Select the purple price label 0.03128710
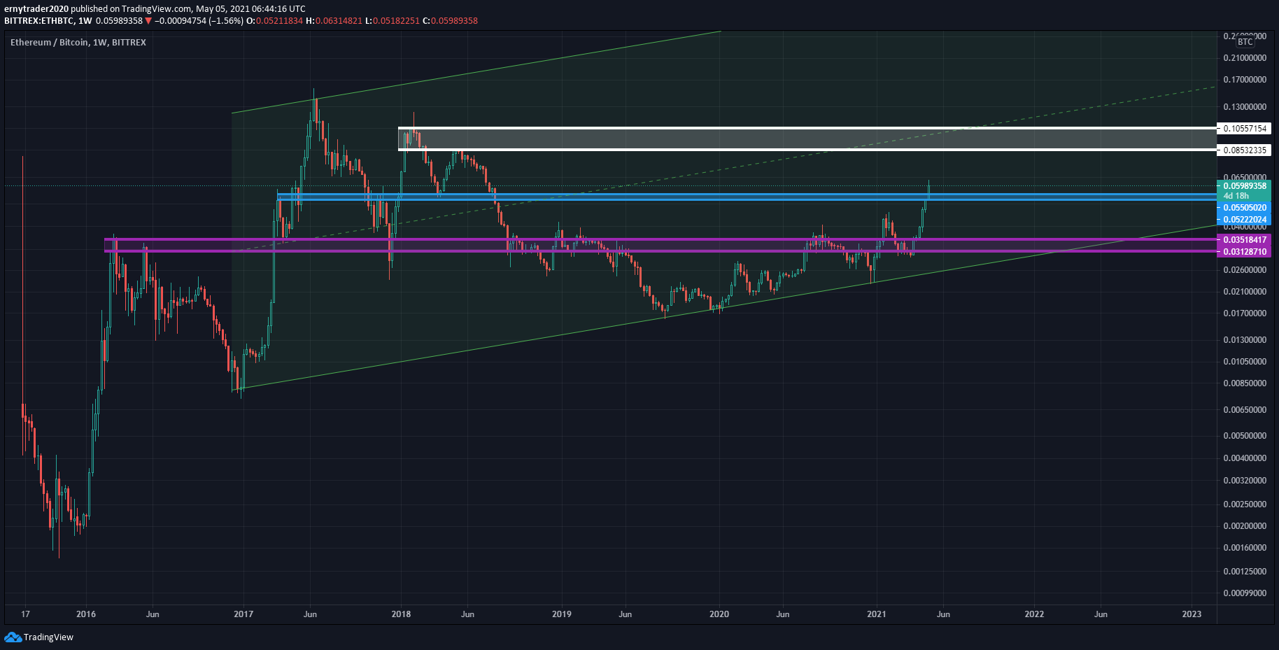This screenshot has width=1279, height=650. tap(1243, 252)
